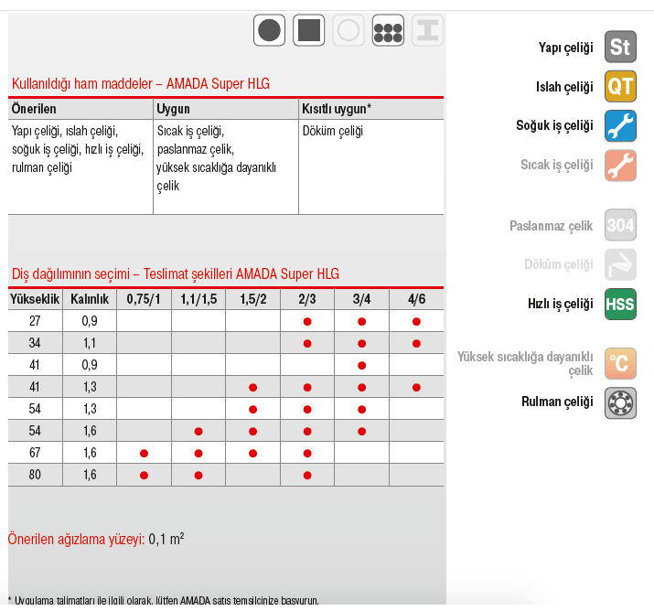Viewport: 654px width, 611px height.
Task: Click the '1,1/1,5' column header
Action: [x=198, y=299]
